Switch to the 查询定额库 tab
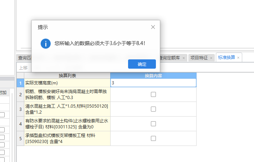The width and height of the screenshot is (254, 162). pyautogui.click(x=169, y=58)
